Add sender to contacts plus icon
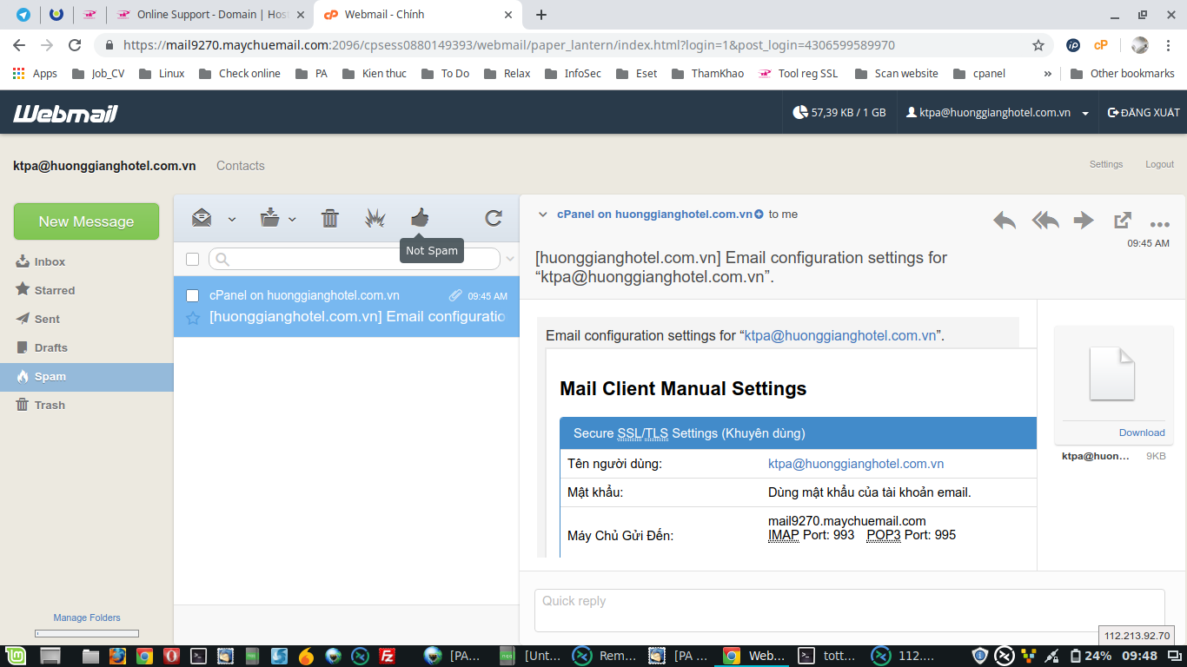Viewport: 1187px width, 667px height. point(759,215)
